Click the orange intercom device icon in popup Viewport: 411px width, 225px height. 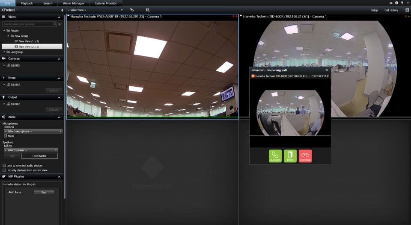coord(253,76)
